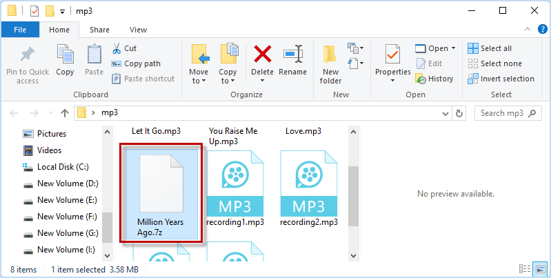Screen dimensions: 551x278
Task: Open the New item dropdown icon
Action: [x=355, y=48]
